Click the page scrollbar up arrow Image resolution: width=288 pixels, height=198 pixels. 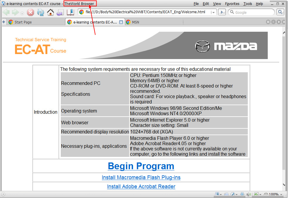284,33
